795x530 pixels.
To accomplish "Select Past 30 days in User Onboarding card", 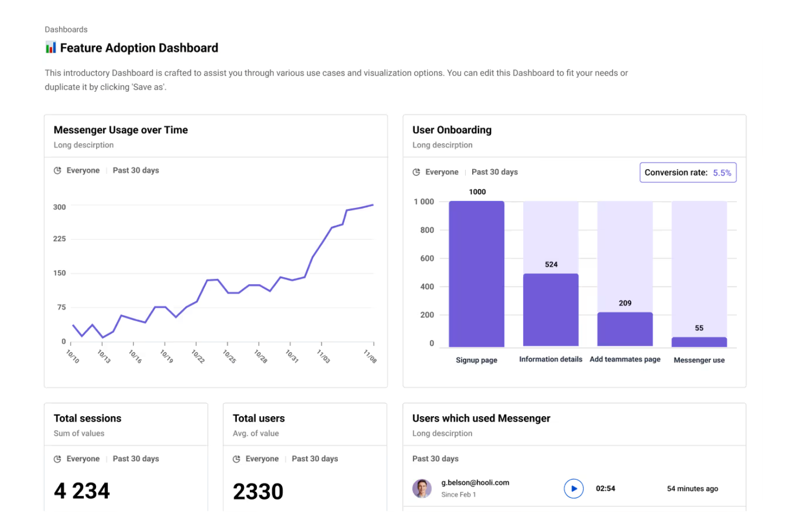I will [495, 172].
